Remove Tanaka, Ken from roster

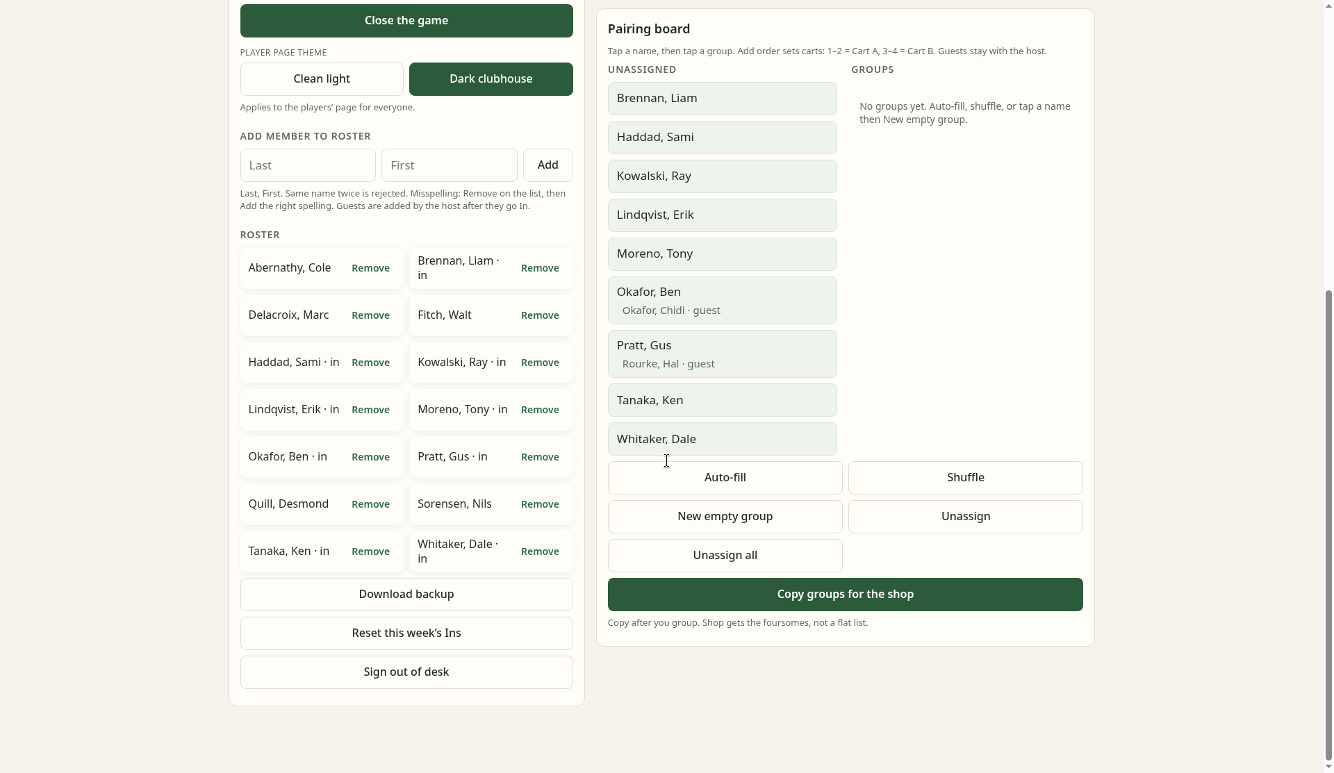pyautogui.click(x=370, y=551)
